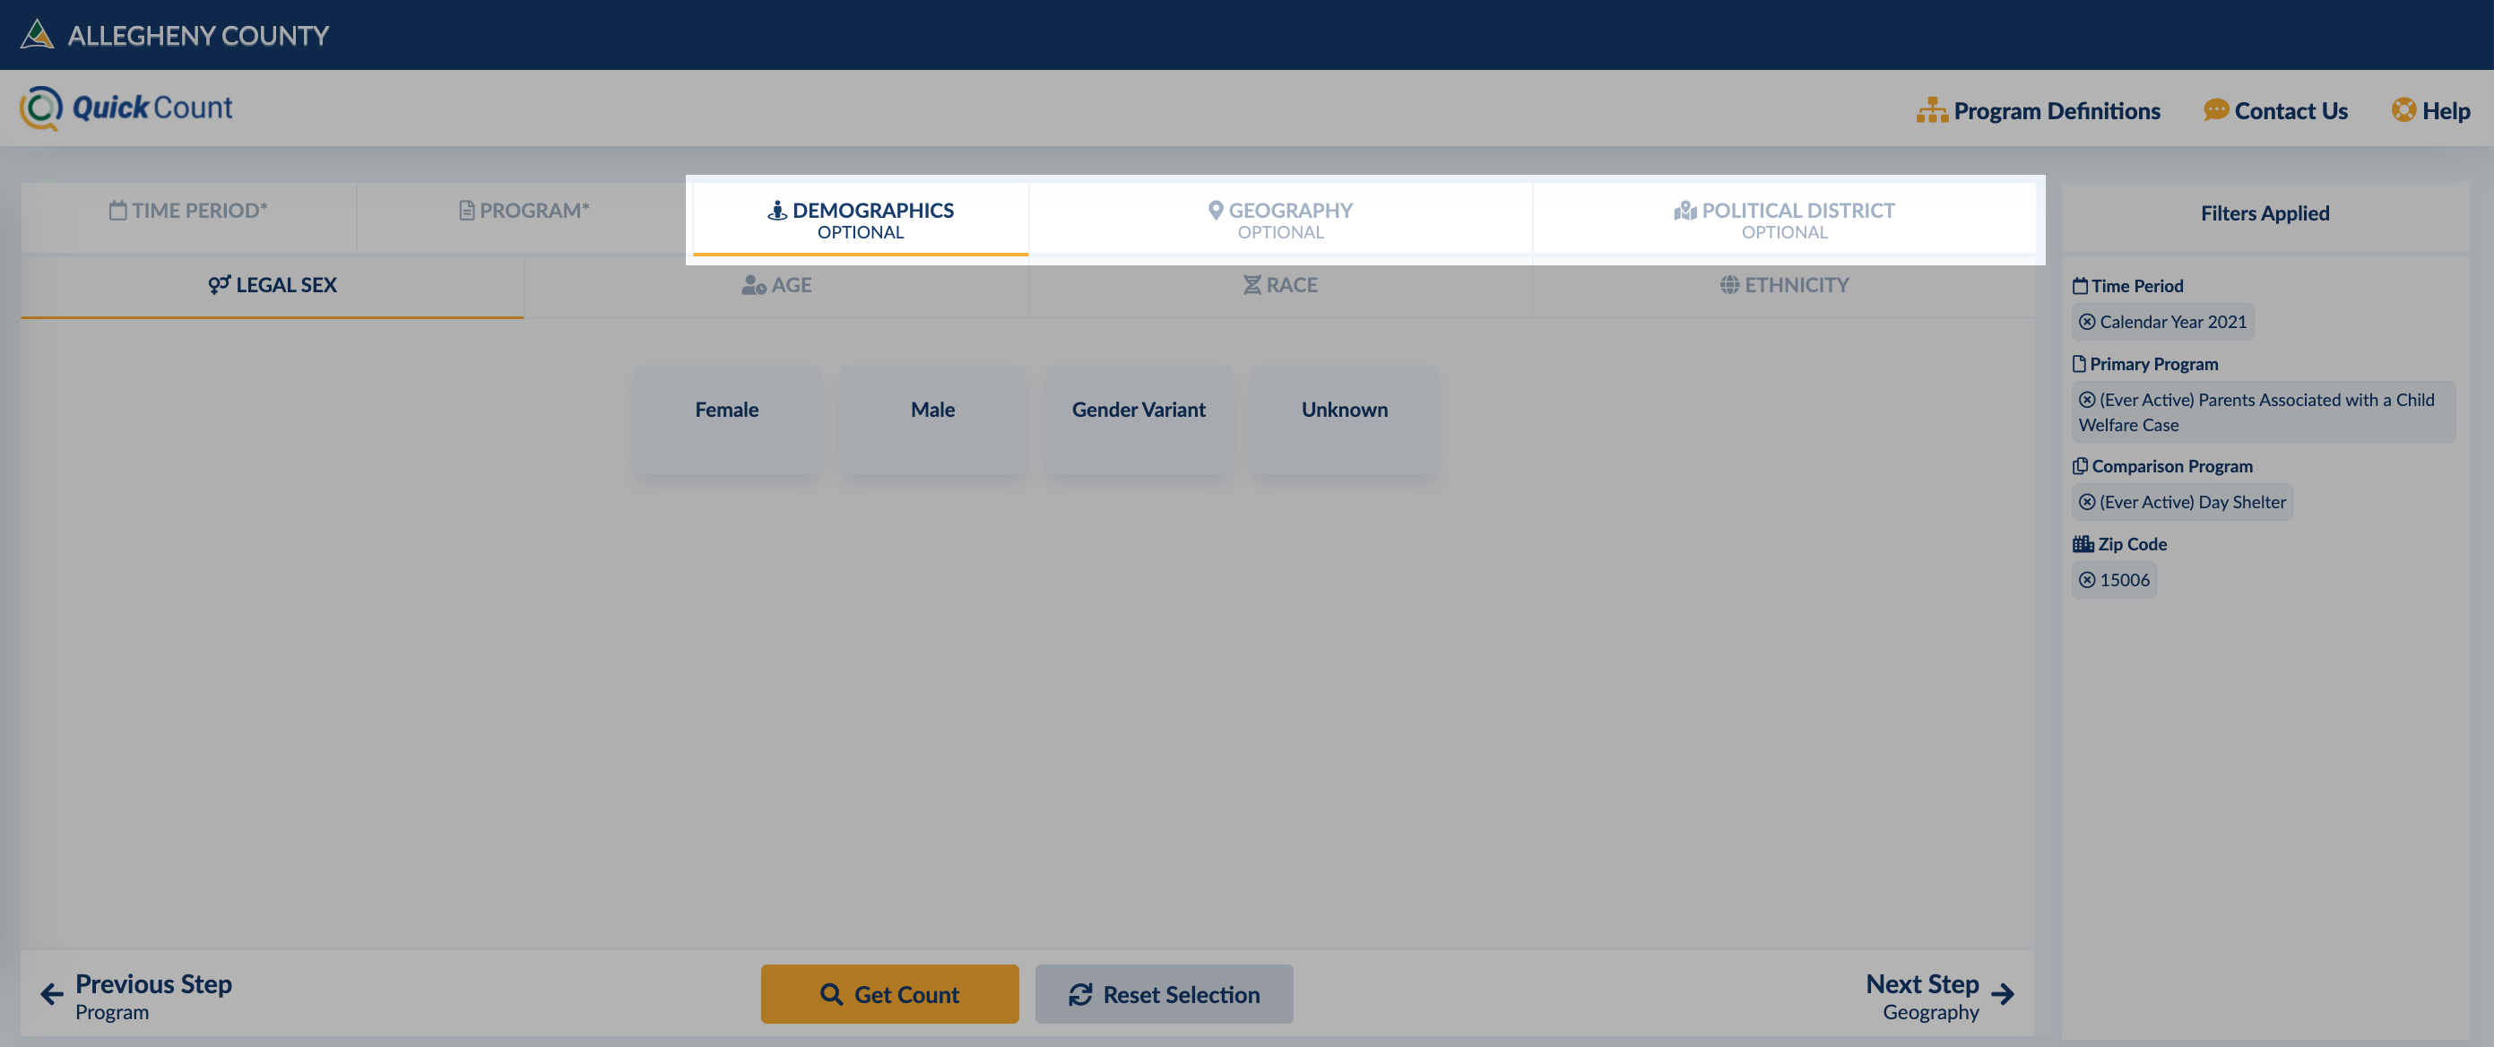2494x1047 pixels.
Task: Click Reset Selection button
Action: point(1165,993)
